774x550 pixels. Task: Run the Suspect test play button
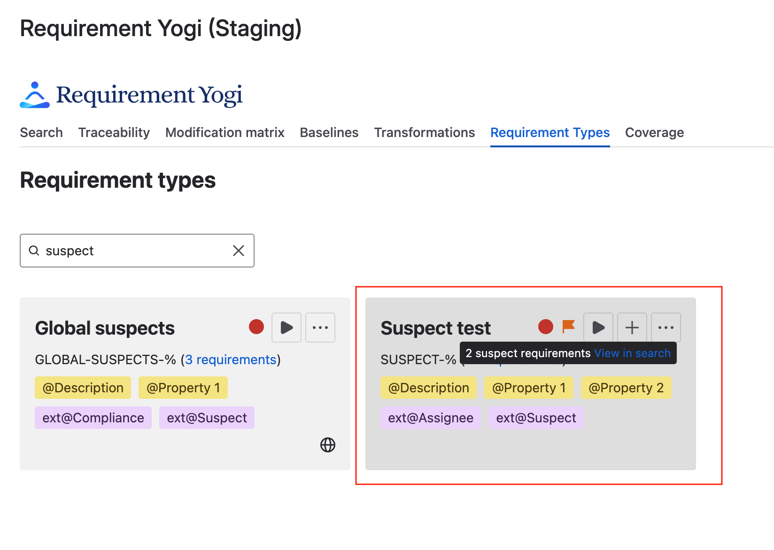click(x=598, y=328)
